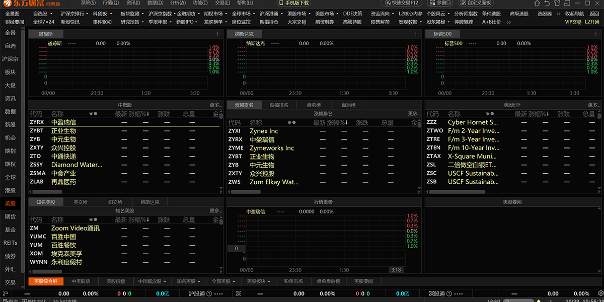The image size is (604, 302).
Task: Switch to the 跌幅排名 tab
Action: click(x=279, y=105)
